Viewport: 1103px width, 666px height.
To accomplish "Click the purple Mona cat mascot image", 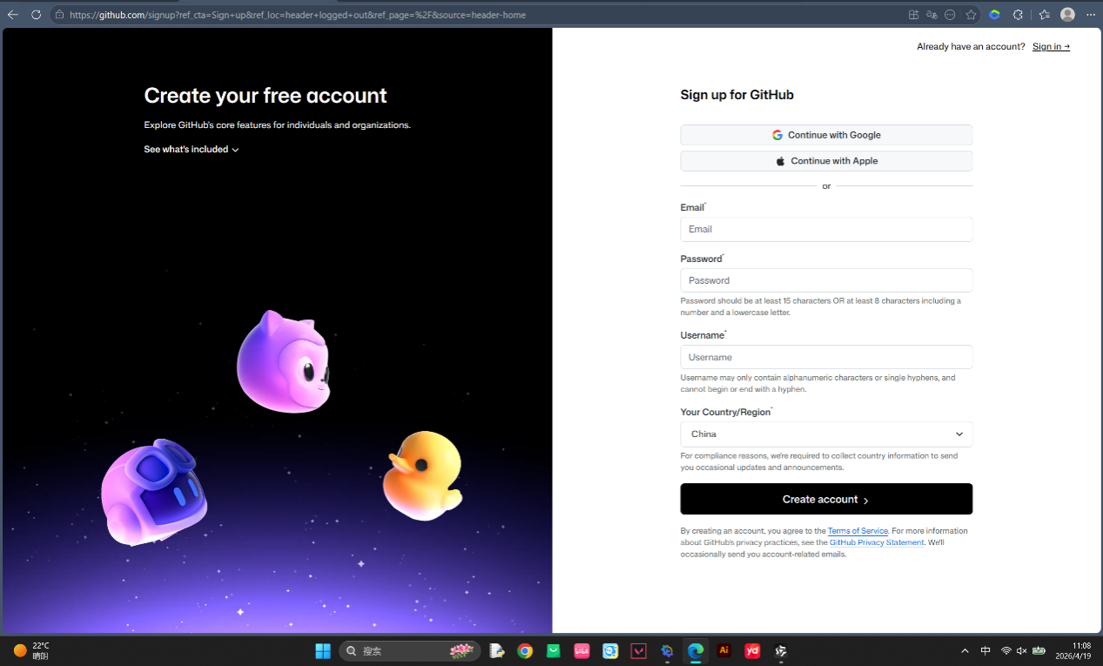I will pos(284,361).
